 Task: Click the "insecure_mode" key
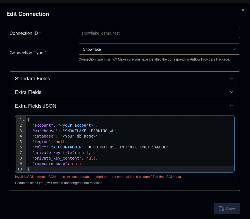click(50, 163)
